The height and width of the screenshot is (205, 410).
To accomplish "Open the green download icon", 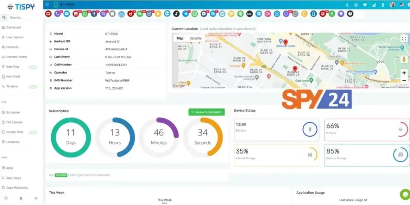I will pos(332,14).
